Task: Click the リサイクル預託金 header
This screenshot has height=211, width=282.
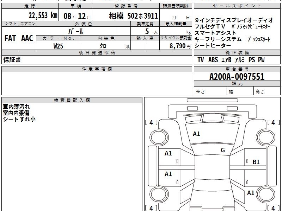Action: tap(176, 38)
